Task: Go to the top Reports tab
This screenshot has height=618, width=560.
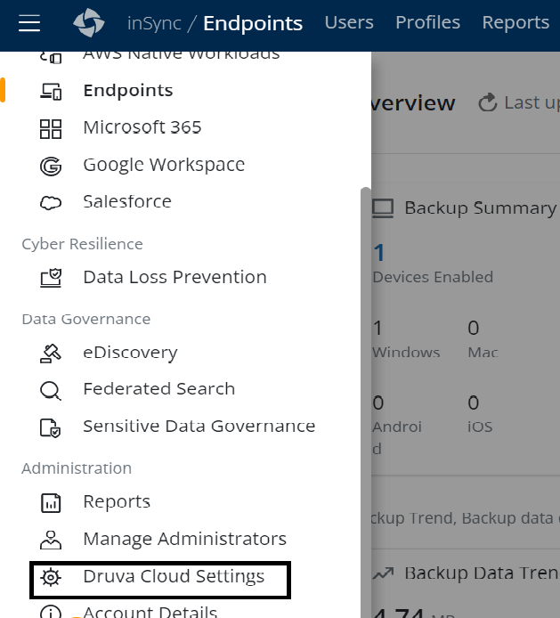Action: 515,22
